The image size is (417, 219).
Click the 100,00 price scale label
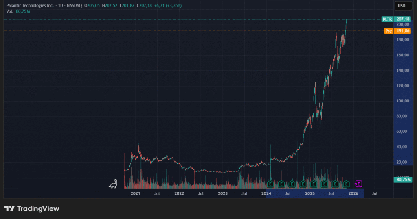tap(403, 101)
